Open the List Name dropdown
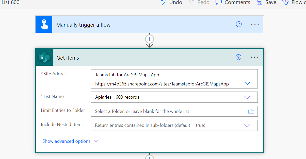This screenshot has width=306, height=159. point(247,97)
